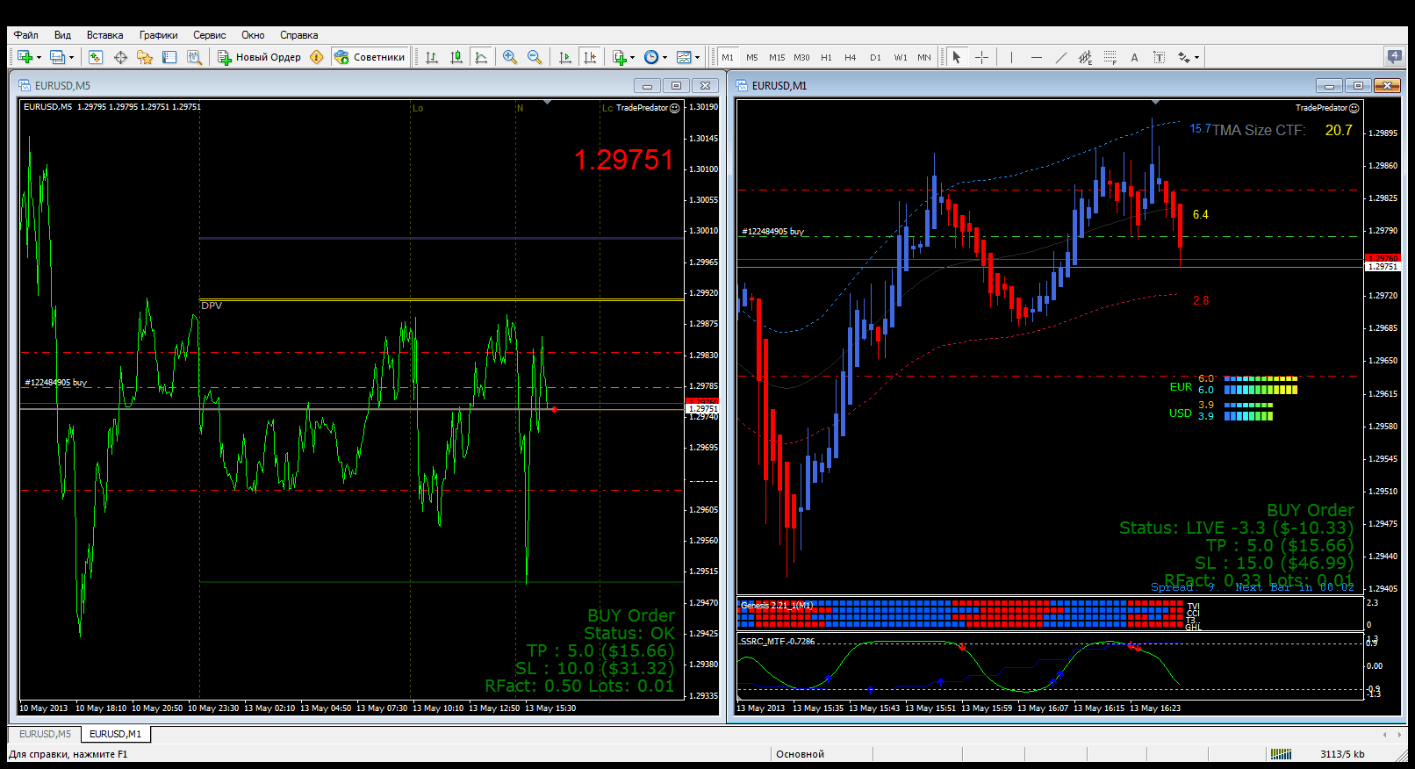Click the #122484905 buy label on M5 chart
The image size is (1415, 769).
point(55,383)
